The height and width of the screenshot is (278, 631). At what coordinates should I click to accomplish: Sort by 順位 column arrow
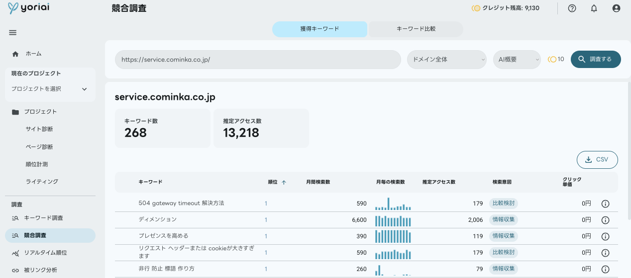pos(284,182)
